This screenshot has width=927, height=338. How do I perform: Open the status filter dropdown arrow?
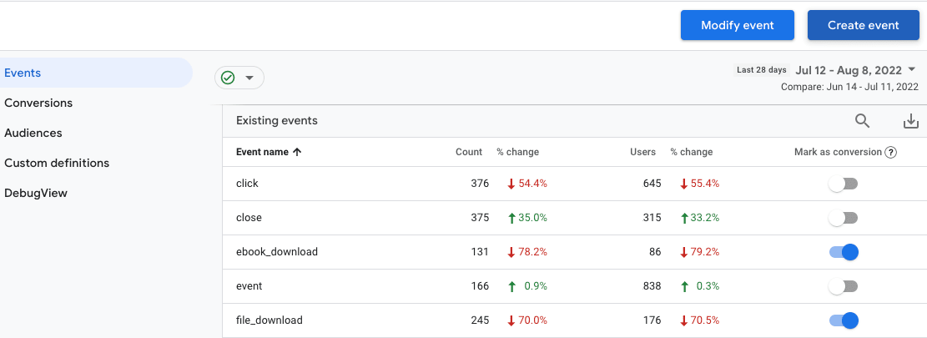(x=249, y=78)
